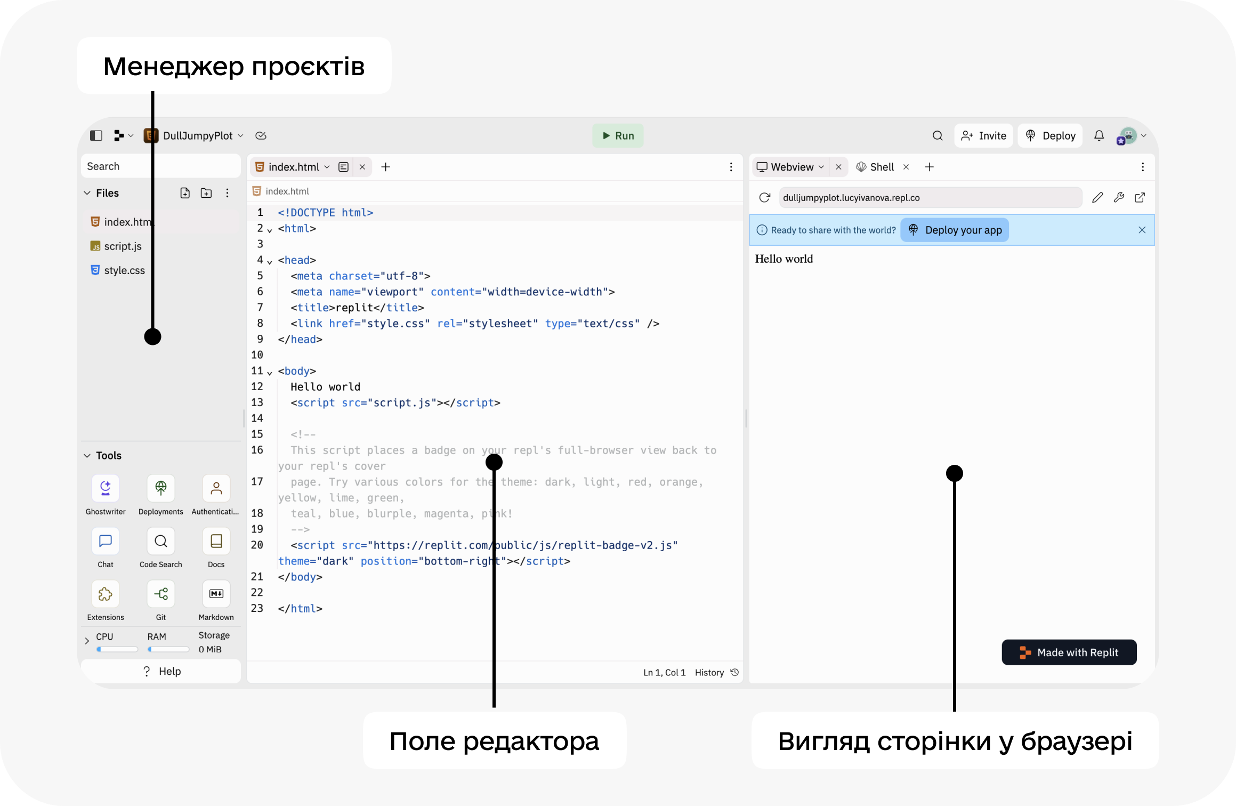
Task: Click the RAM usage bar
Action: click(168, 649)
